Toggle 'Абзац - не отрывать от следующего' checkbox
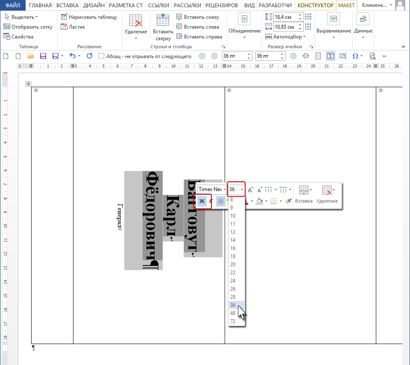 pos(102,56)
